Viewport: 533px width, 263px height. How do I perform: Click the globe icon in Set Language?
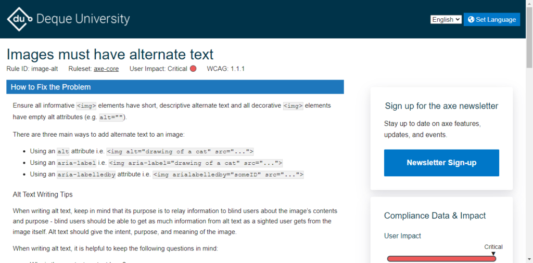tap(471, 20)
